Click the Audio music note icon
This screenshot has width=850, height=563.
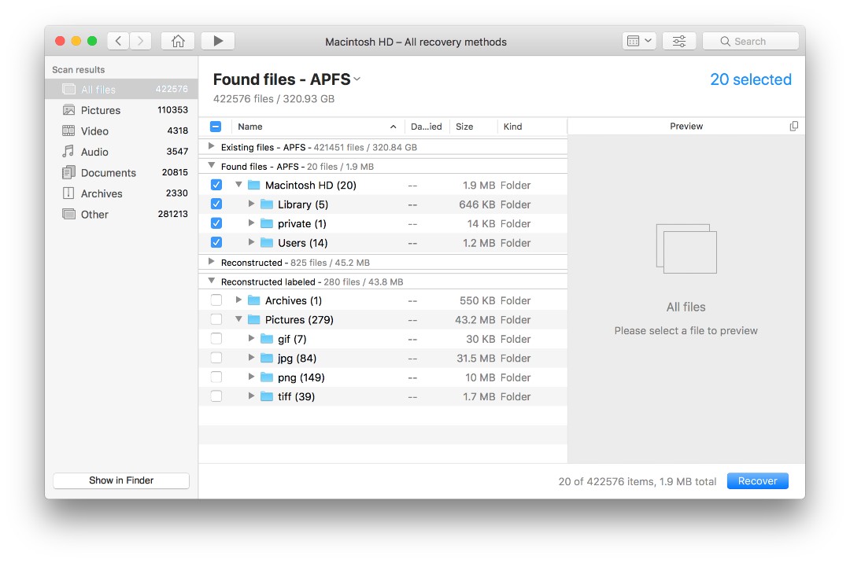pos(68,151)
